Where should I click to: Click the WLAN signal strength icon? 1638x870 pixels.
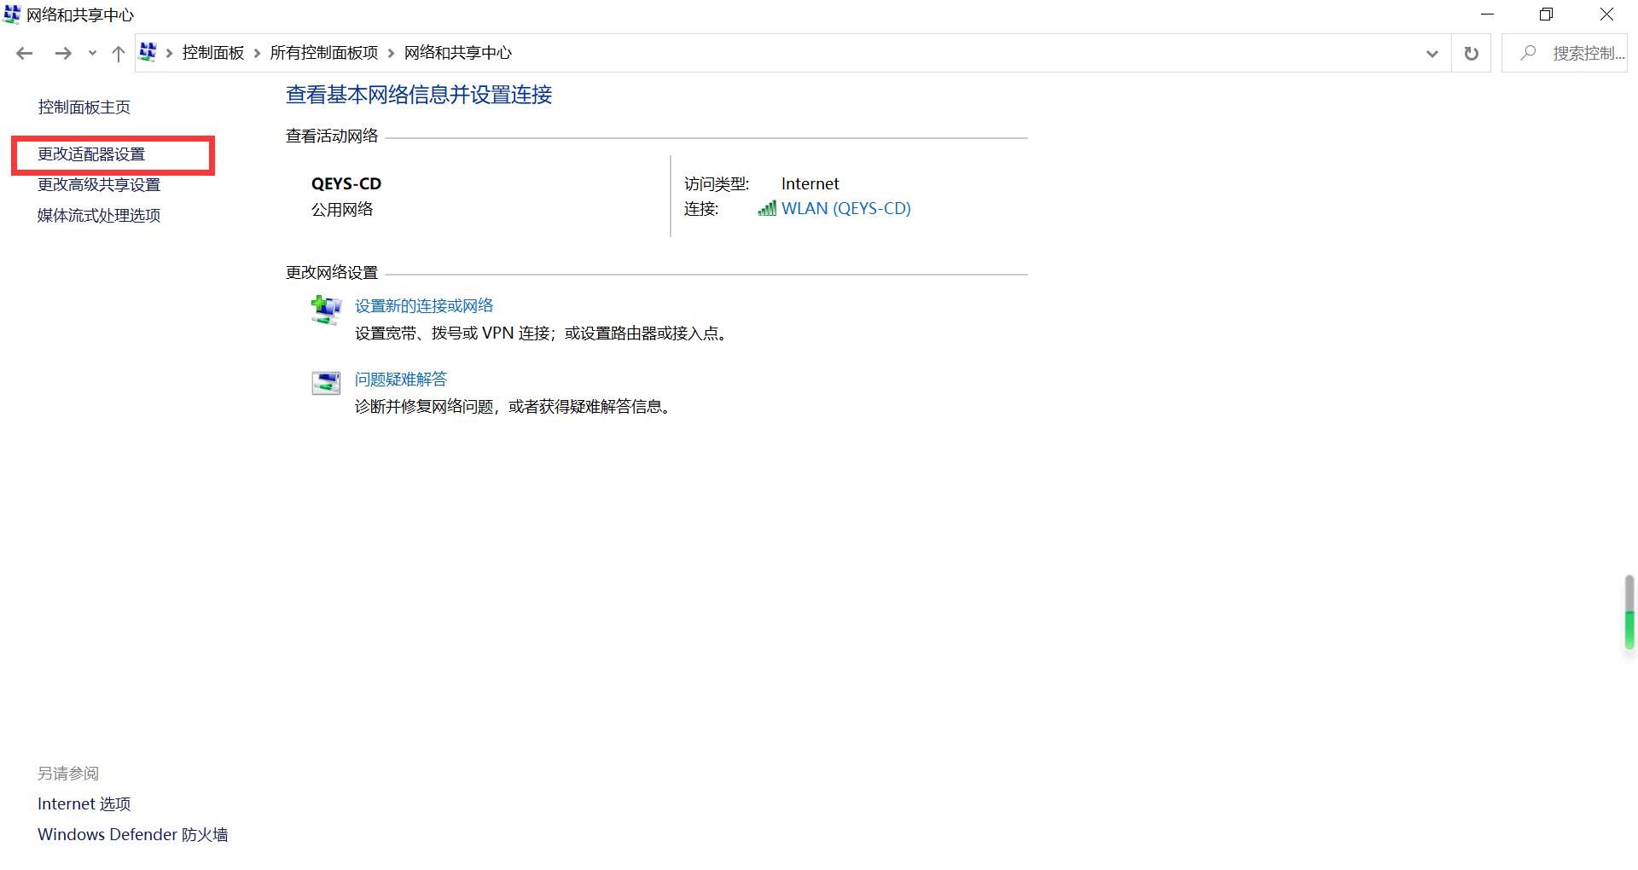(766, 208)
